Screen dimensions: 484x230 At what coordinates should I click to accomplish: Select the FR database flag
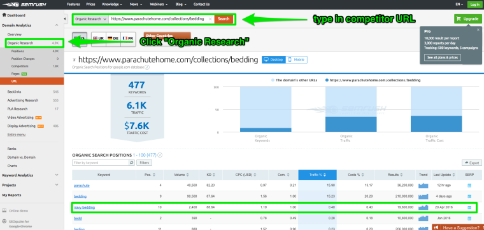[x=128, y=38]
